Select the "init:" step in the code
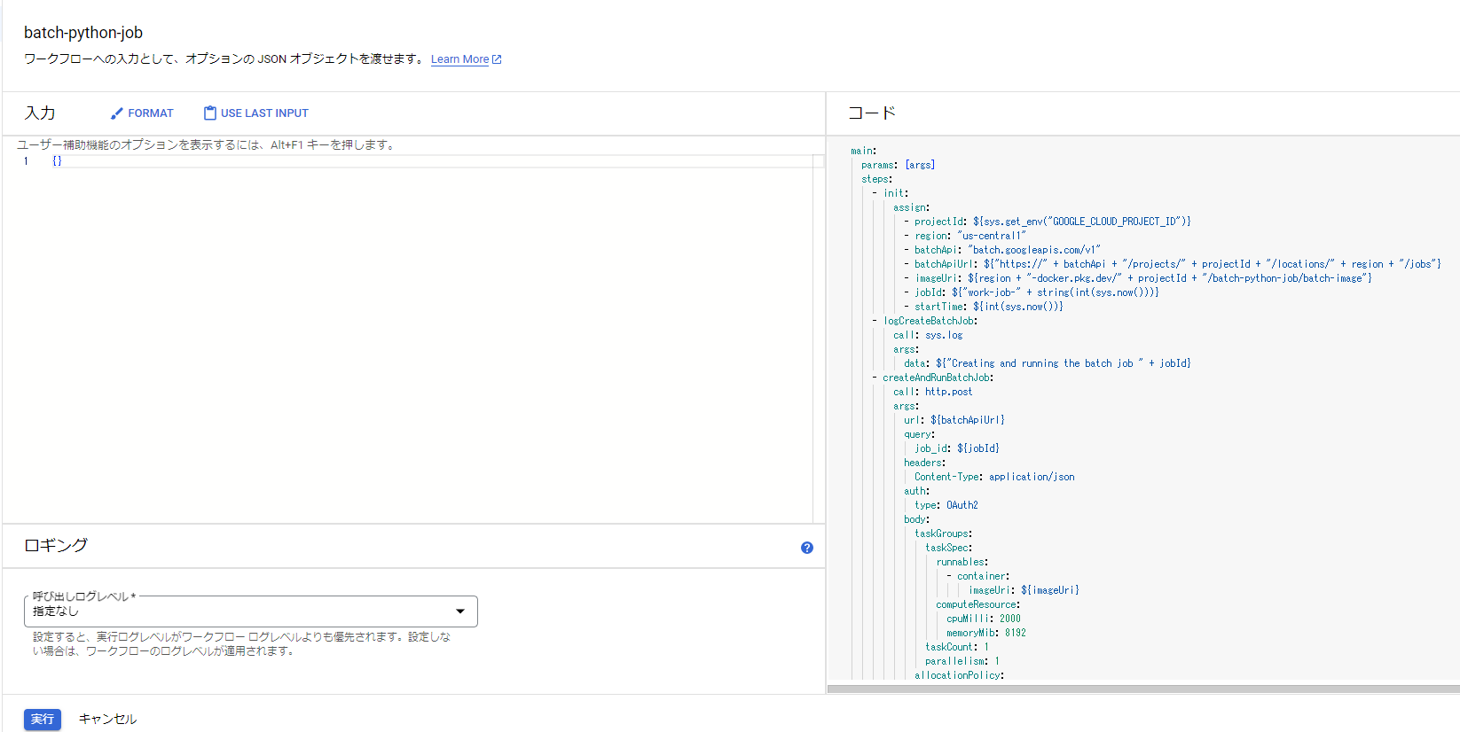The width and height of the screenshot is (1460, 732). pyautogui.click(x=895, y=193)
